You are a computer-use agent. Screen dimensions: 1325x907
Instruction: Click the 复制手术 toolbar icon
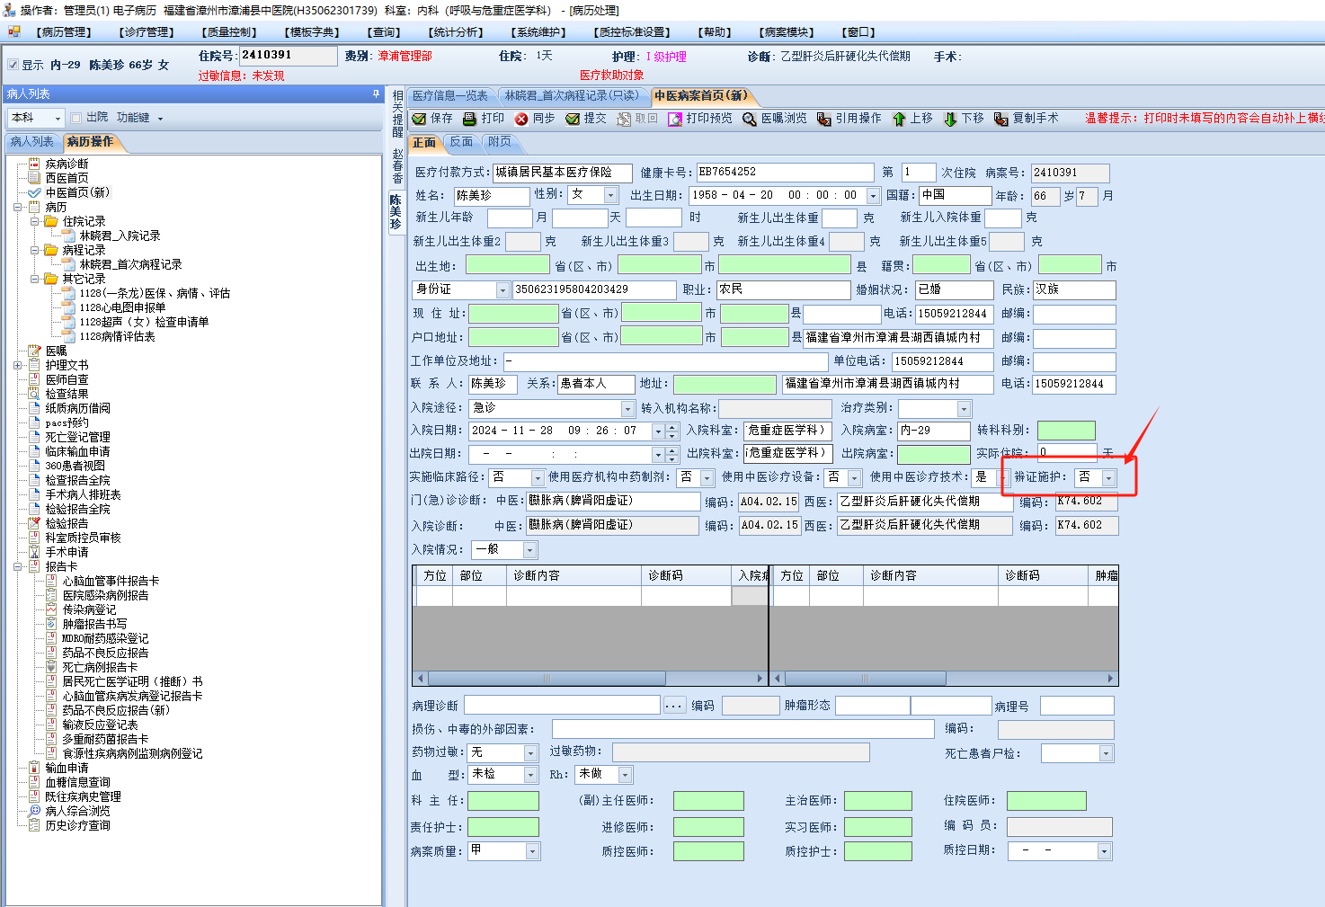(1000, 119)
